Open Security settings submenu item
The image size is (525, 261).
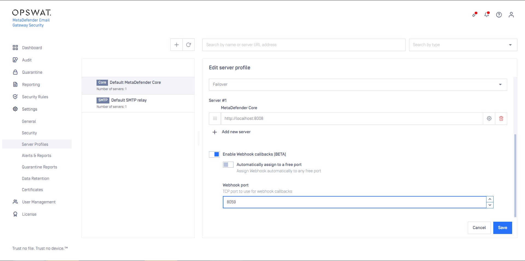29,133
